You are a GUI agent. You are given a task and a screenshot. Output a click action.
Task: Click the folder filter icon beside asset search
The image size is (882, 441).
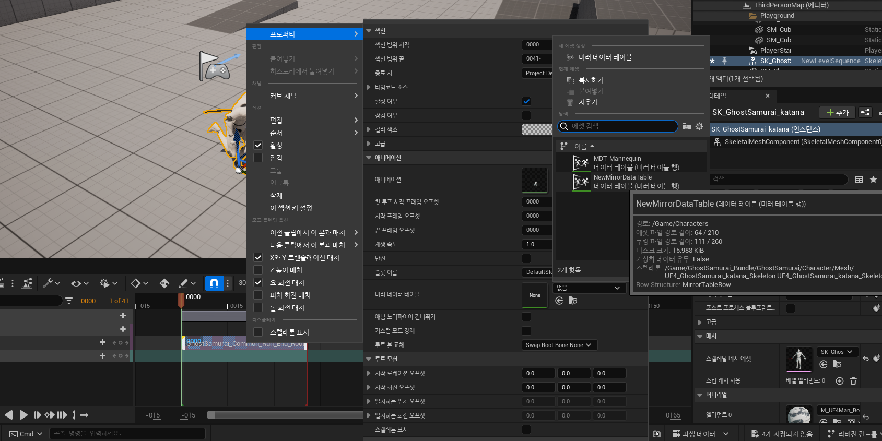pos(687,126)
